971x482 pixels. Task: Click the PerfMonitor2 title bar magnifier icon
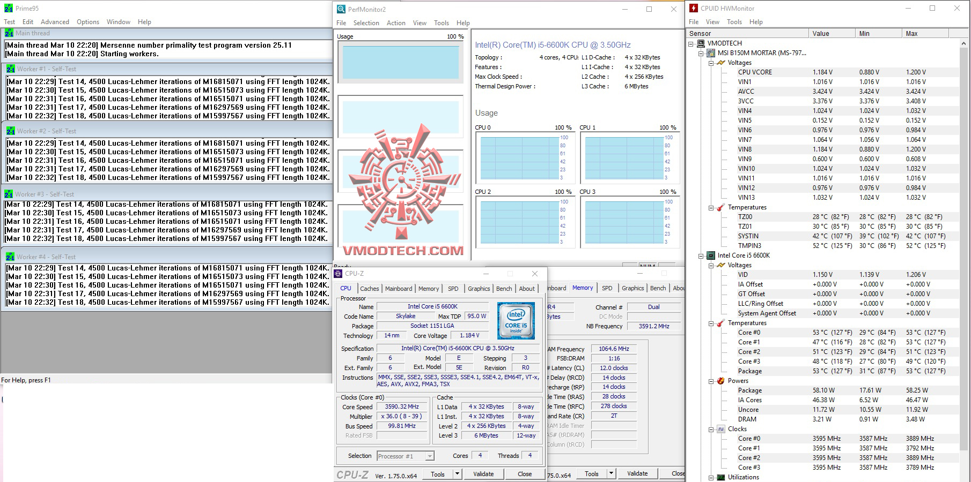pyautogui.click(x=341, y=9)
